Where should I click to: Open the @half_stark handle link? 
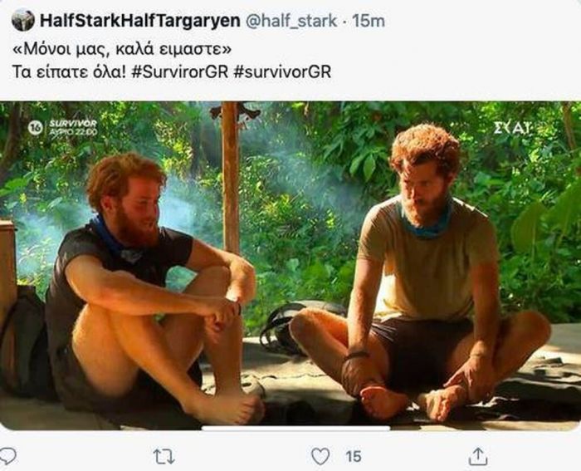[x=291, y=21]
